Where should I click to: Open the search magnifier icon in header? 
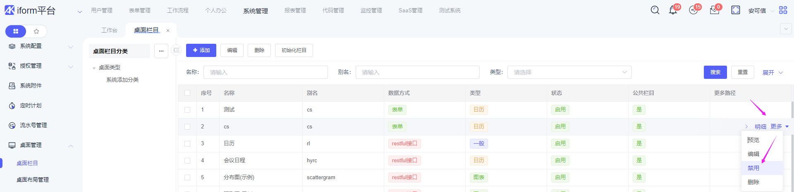(x=655, y=10)
